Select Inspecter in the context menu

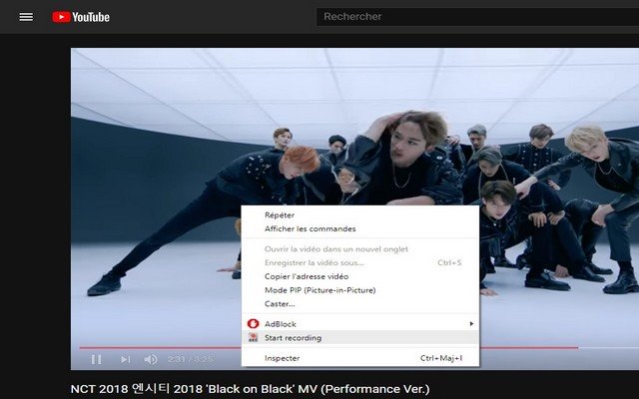(x=360, y=358)
